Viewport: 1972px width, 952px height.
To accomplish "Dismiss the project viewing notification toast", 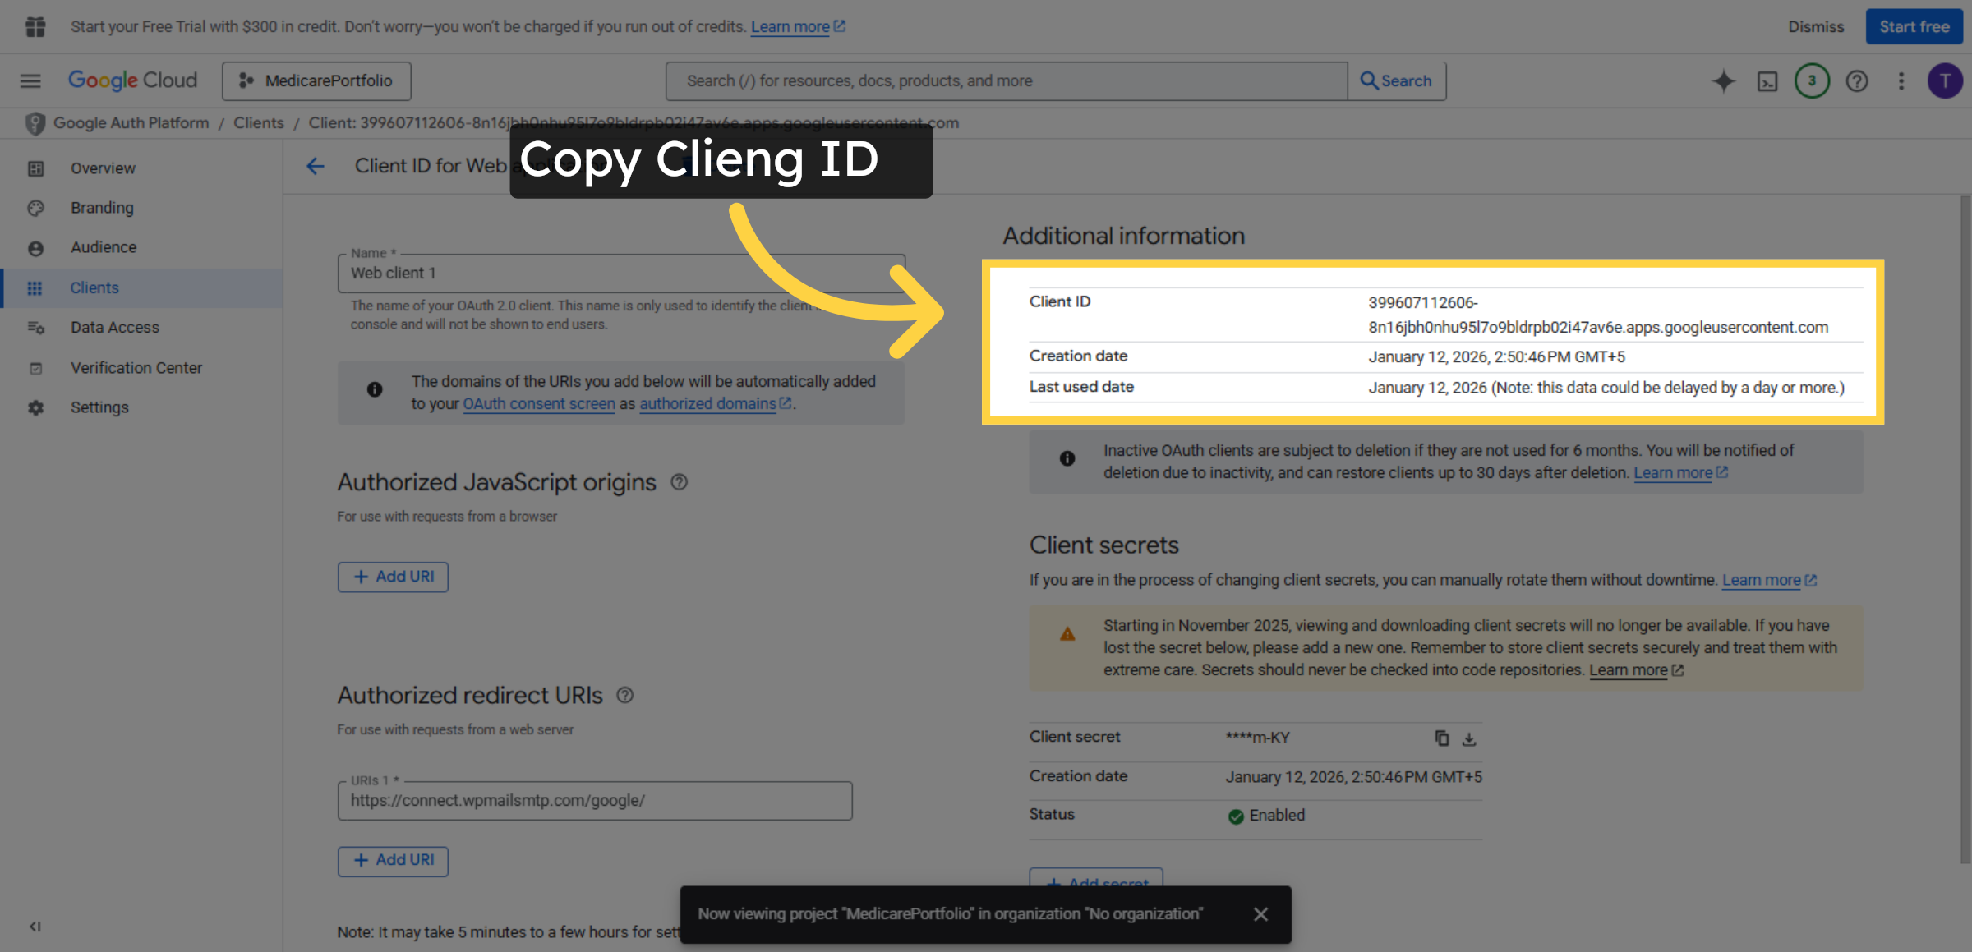I will pyautogui.click(x=1261, y=913).
